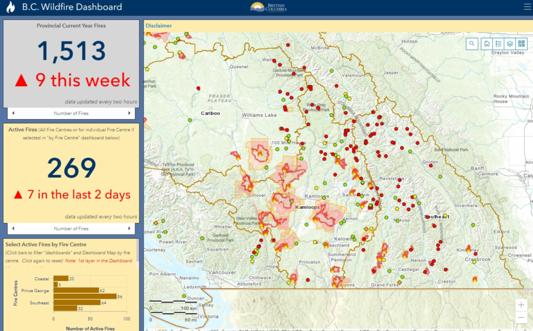Click the zoom in button on map
The image size is (533, 331).
tap(521, 305)
